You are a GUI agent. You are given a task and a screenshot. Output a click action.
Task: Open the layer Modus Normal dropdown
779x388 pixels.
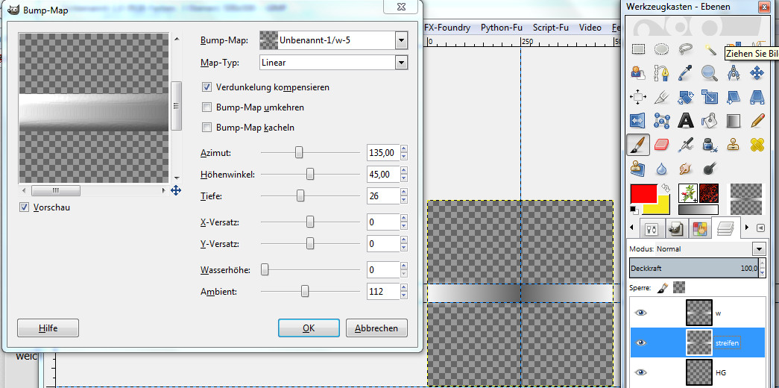coord(759,248)
